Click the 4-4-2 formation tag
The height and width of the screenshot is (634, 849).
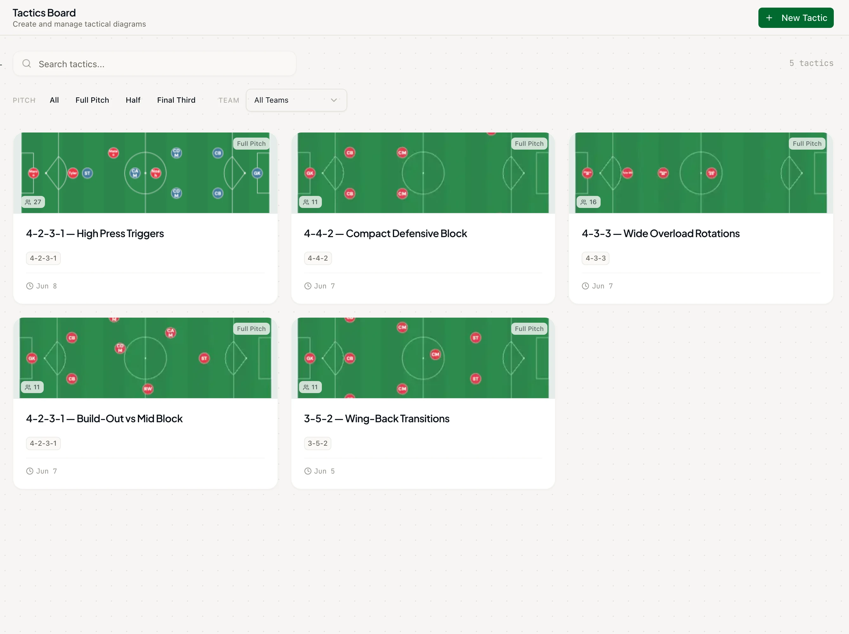318,258
